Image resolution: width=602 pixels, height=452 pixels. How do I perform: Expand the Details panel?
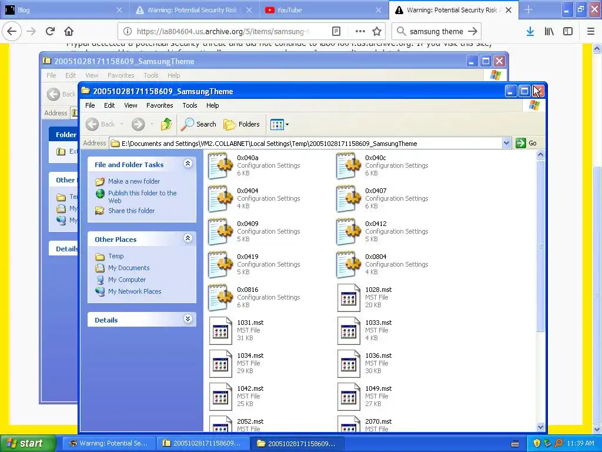pos(188,319)
